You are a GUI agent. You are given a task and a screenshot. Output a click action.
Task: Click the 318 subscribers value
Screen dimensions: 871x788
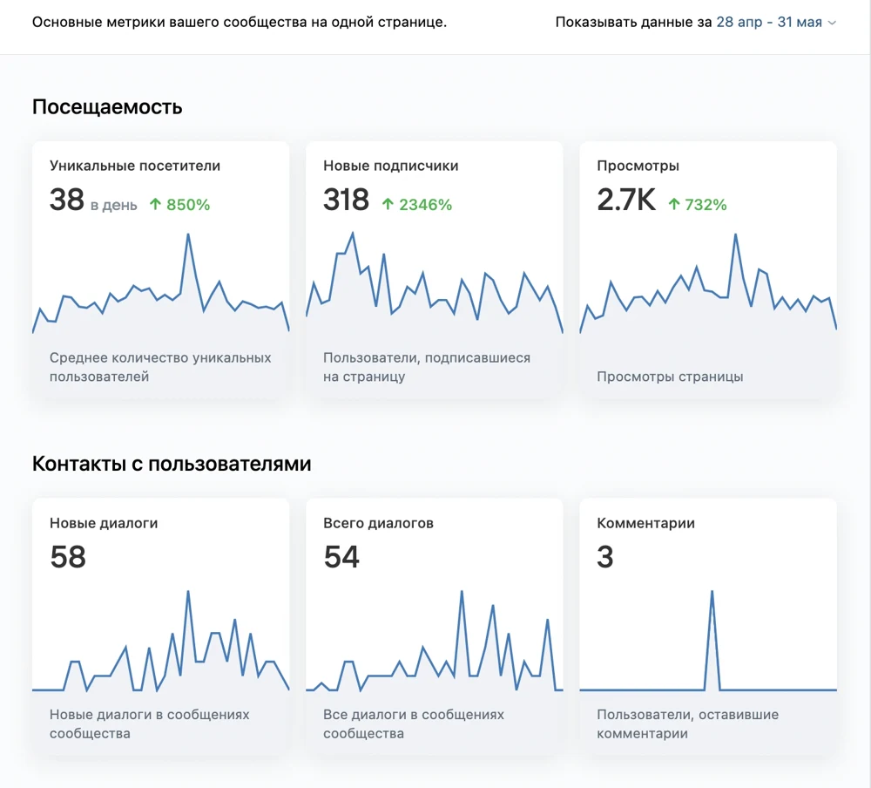click(346, 200)
